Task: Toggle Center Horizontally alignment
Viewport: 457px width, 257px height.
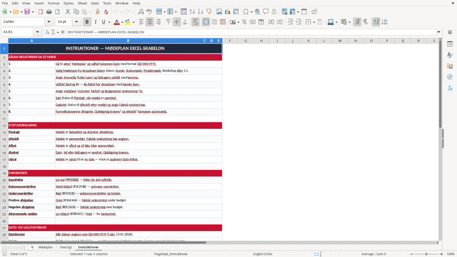Action: pos(150,22)
